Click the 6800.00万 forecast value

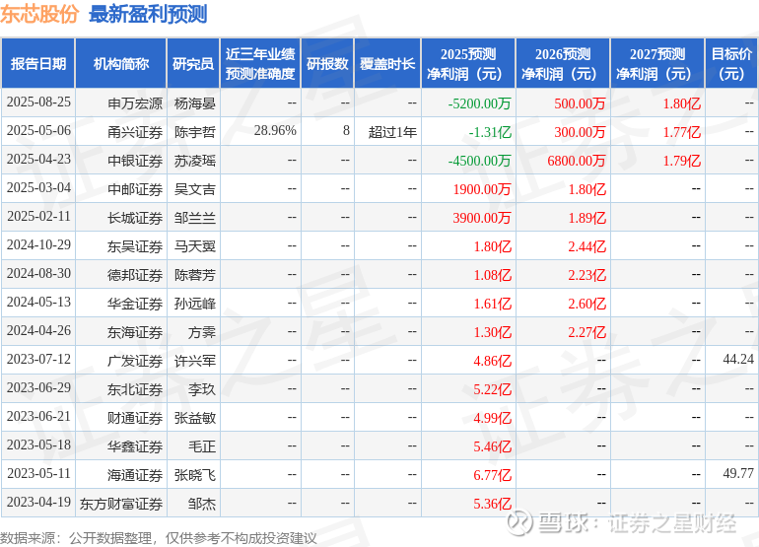[577, 161]
